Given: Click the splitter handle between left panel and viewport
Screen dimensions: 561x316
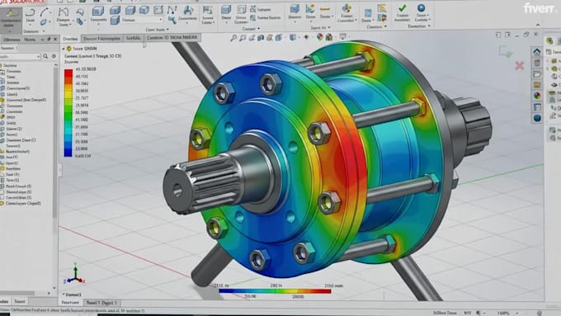Looking at the screenshot, I should [x=59, y=170].
